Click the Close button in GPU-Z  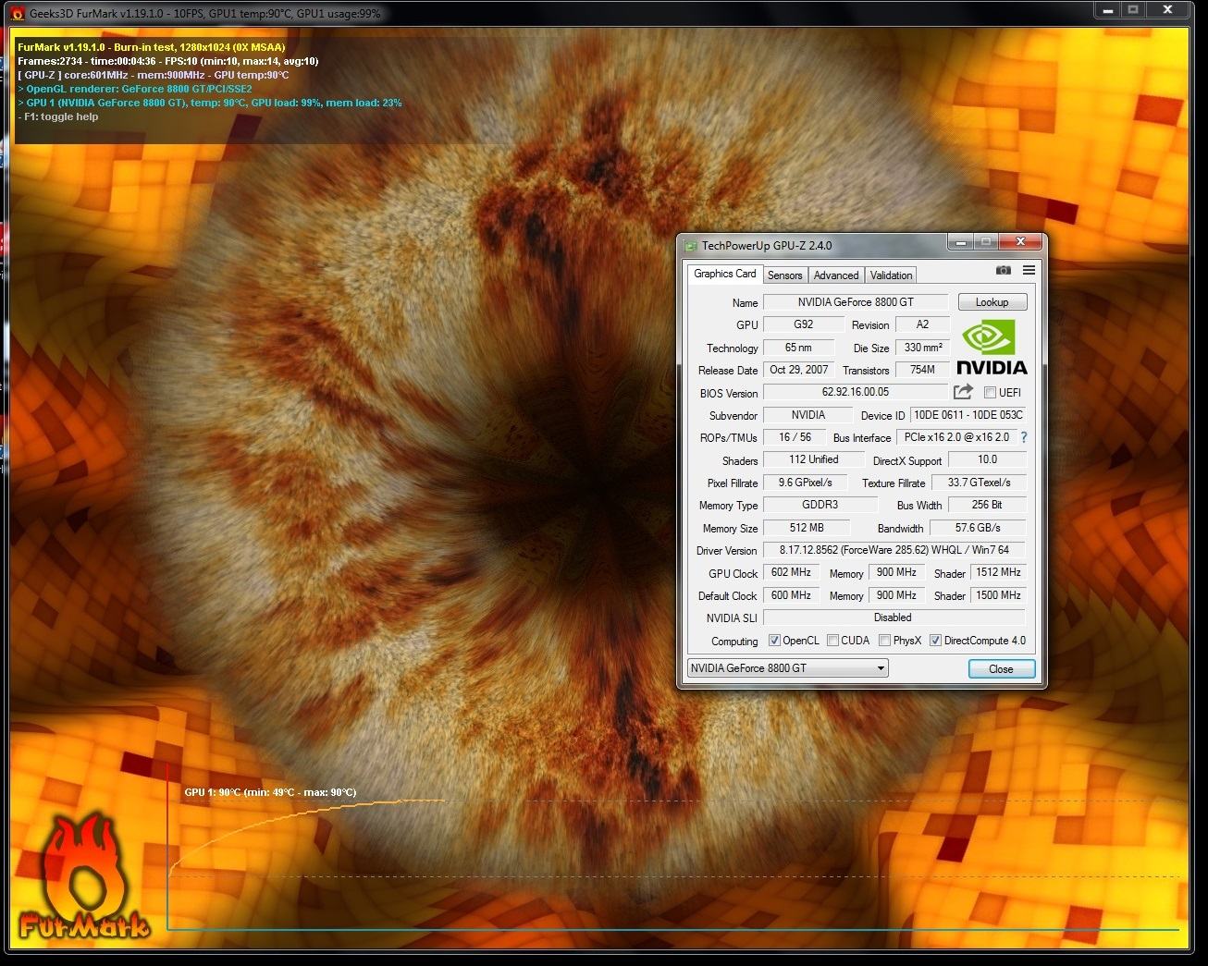(1001, 668)
